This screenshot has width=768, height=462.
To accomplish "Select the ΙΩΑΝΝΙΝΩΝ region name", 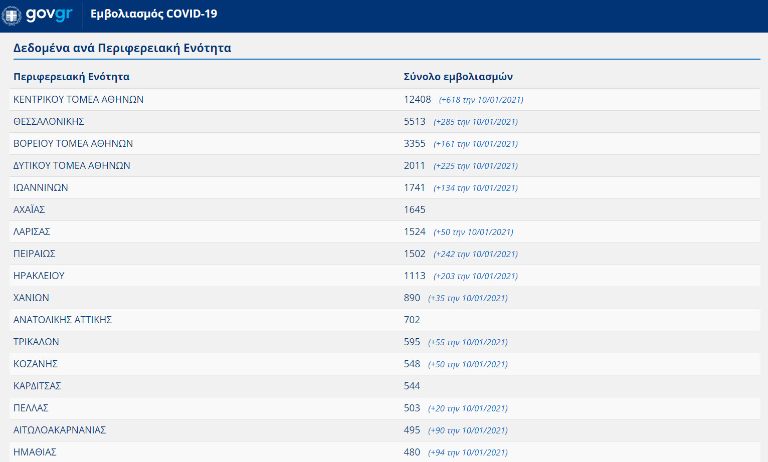I will [x=41, y=188].
